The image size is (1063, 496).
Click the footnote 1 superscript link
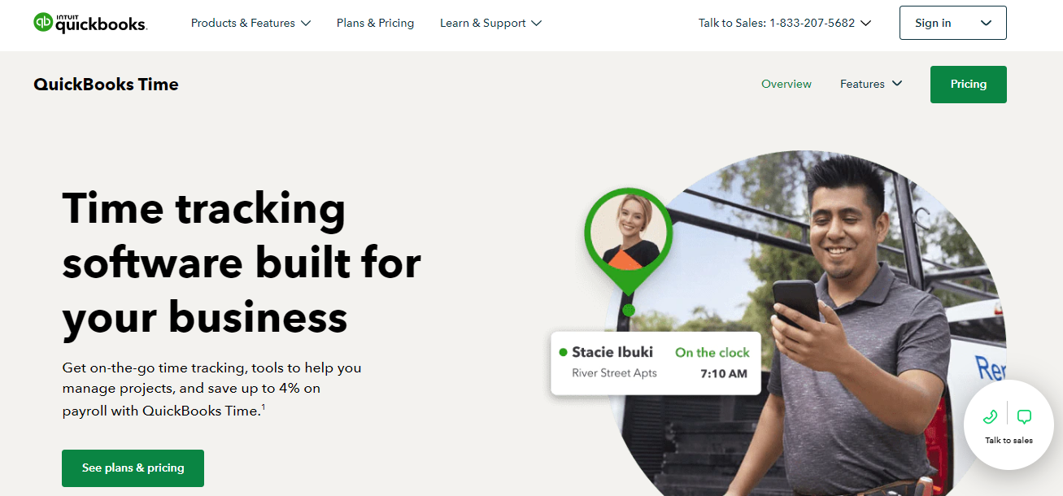pyautogui.click(x=264, y=407)
